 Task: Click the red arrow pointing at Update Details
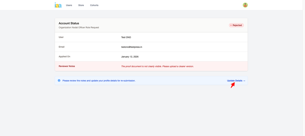[x=233, y=85]
